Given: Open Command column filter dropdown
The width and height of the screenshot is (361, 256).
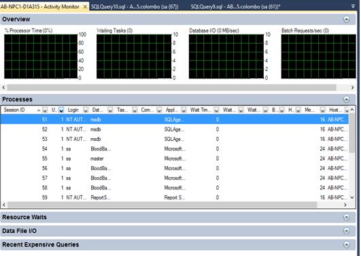Looking at the screenshot, I should click(x=159, y=110).
